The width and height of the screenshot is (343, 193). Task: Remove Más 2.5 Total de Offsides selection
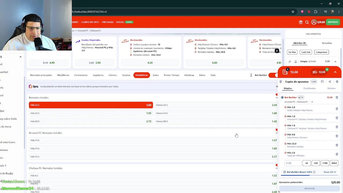tap(337, 154)
